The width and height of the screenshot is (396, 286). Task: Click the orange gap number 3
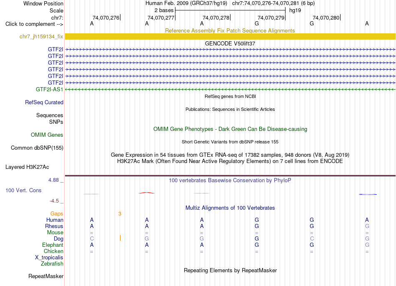coord(120,214)
